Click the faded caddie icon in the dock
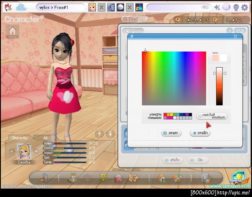This screenshot has height=197, width=252. coord(88,178)
